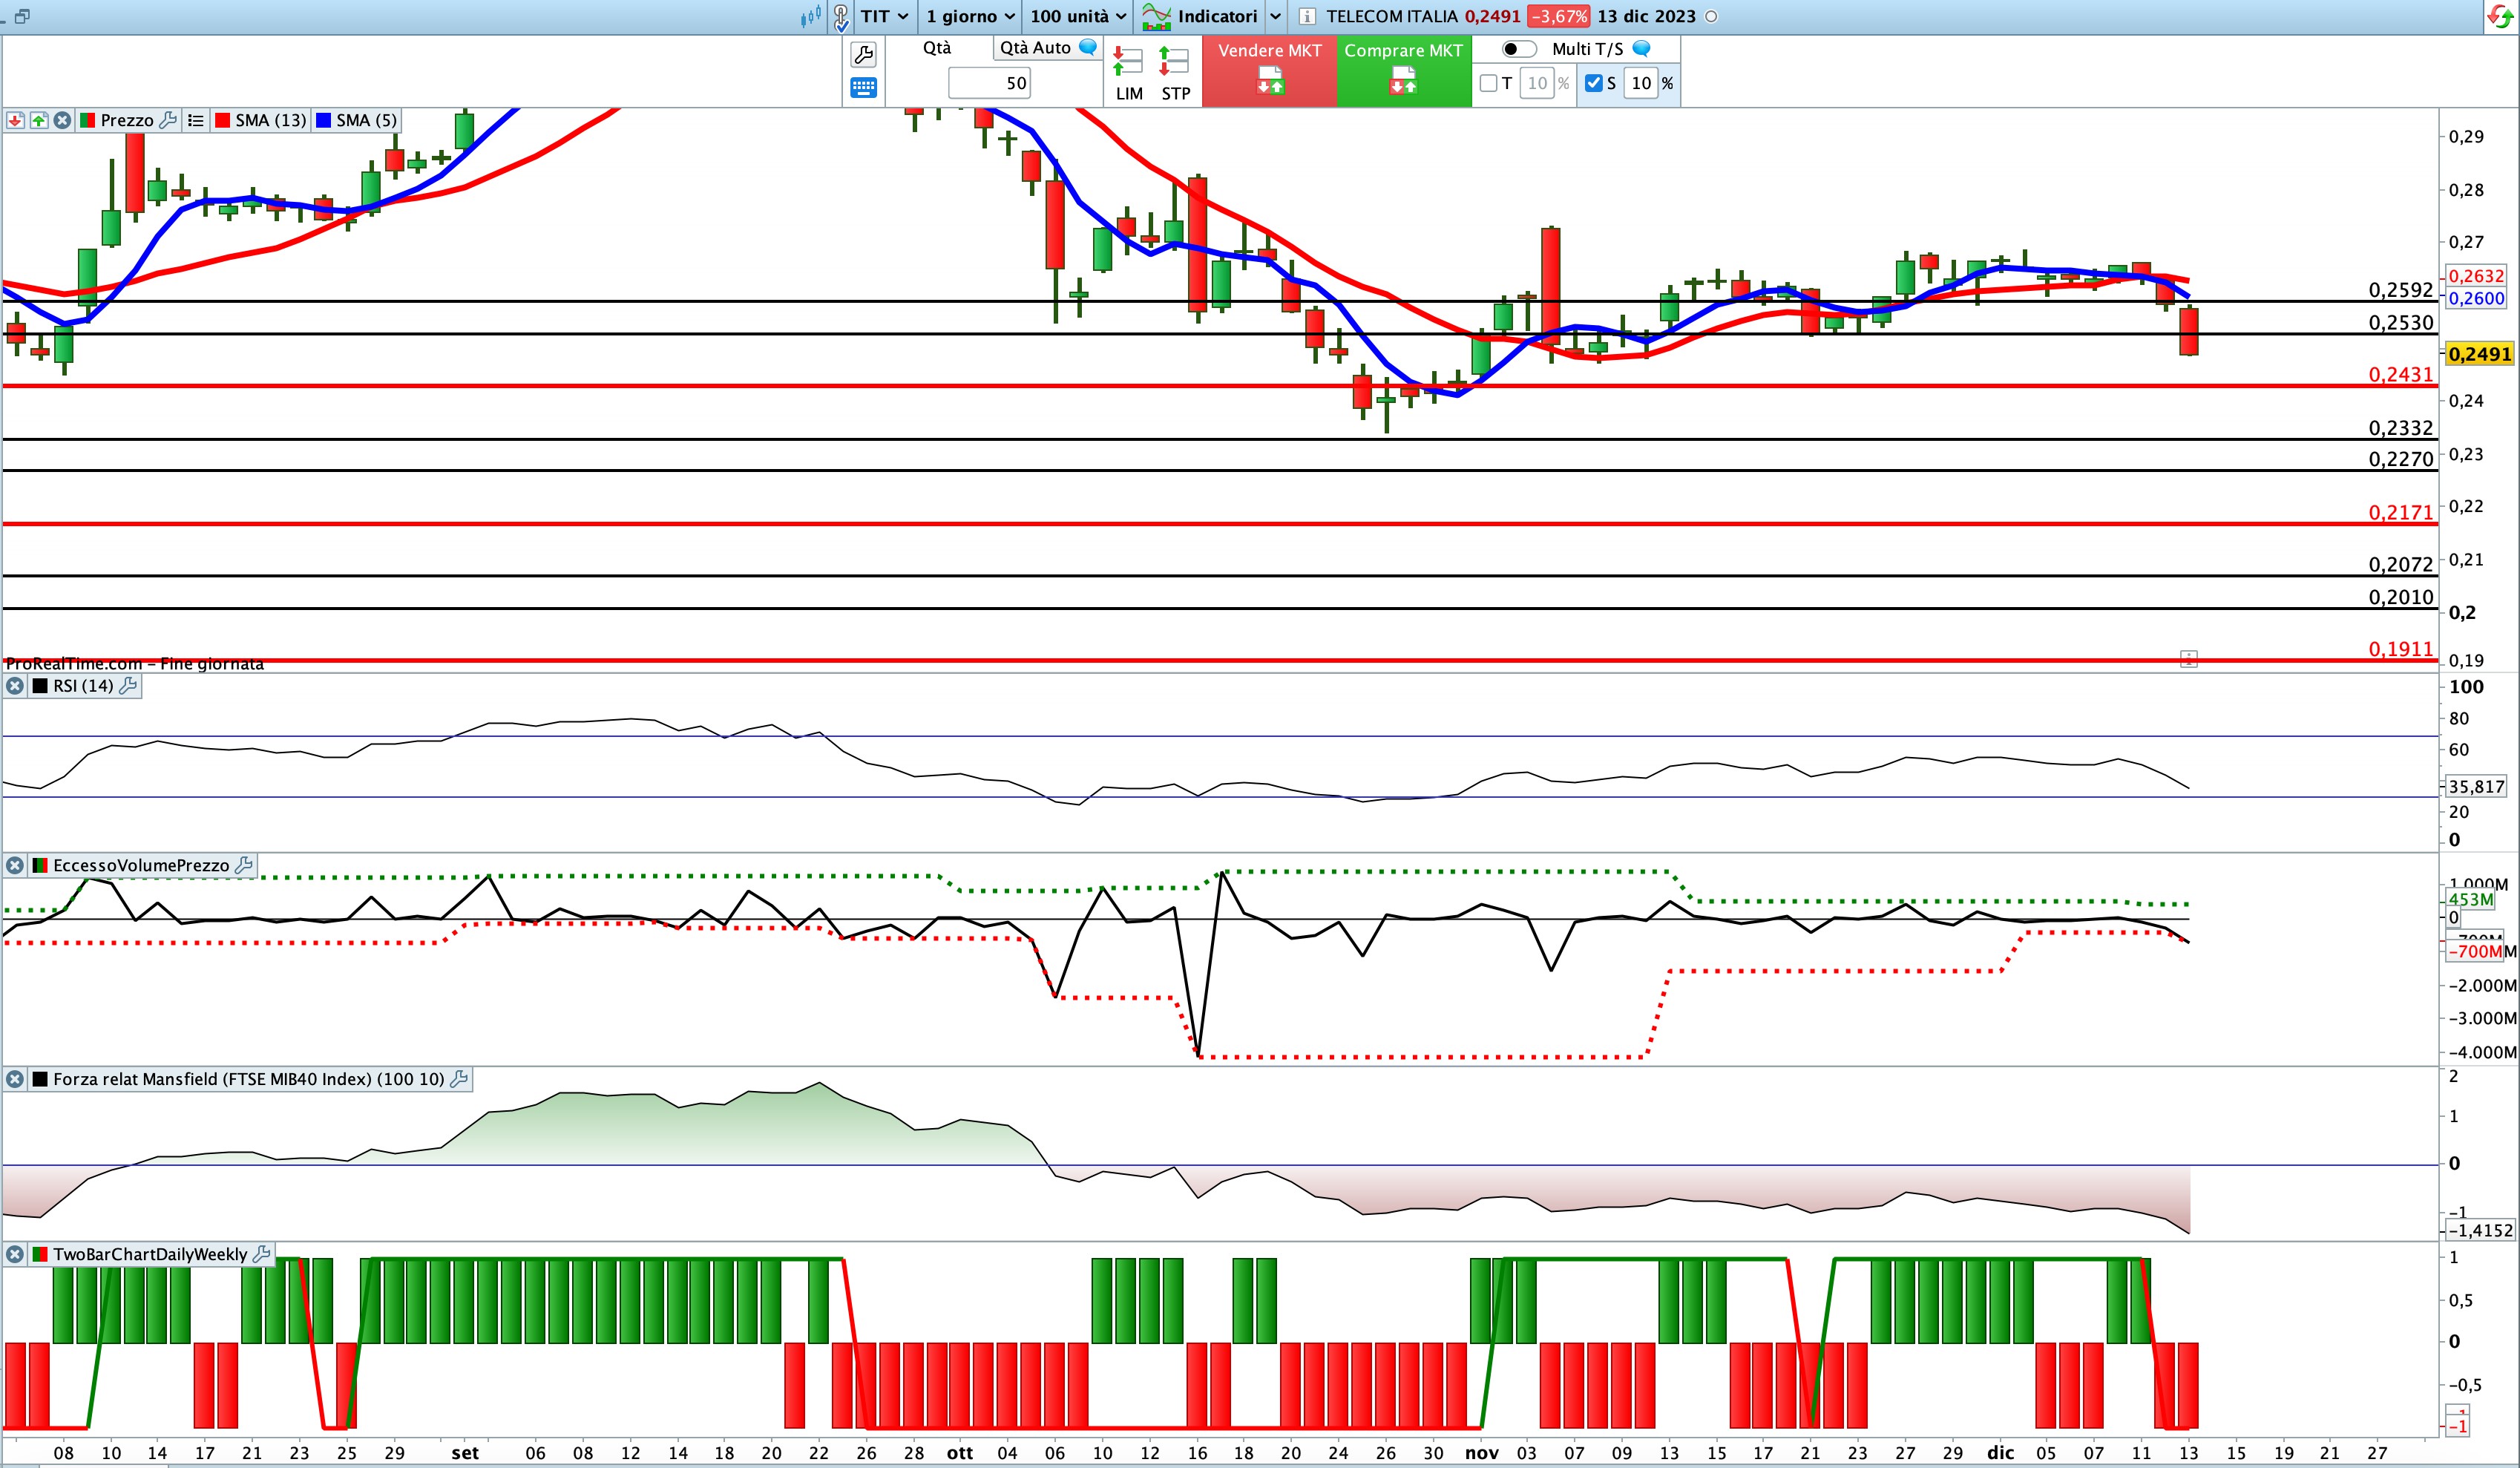This screenshot has height=1468, width=2520.
Task: Click the info icon before TELECOM ITALIA
Action: click(x=1307, y=16)
